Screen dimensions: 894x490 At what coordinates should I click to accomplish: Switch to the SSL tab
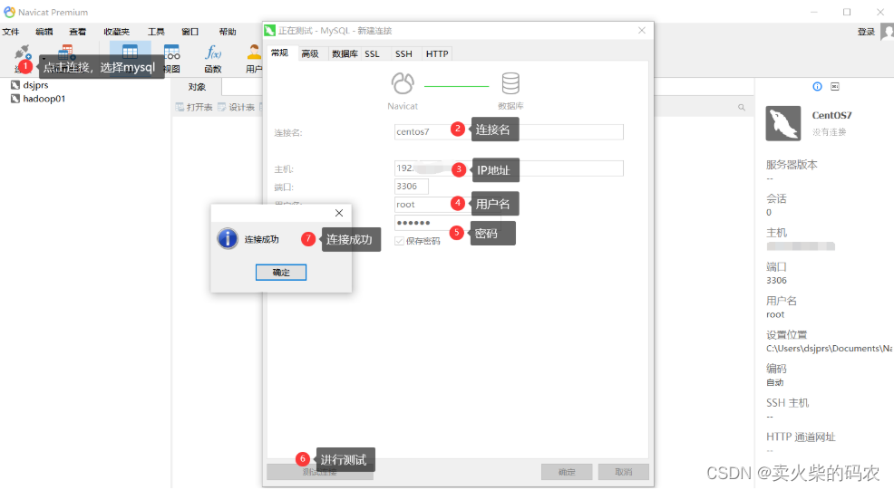click(x=373, y=53)
